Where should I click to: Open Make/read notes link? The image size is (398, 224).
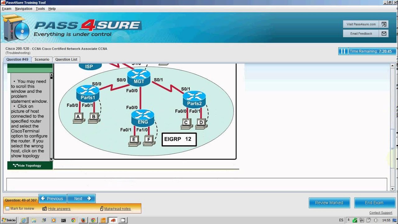click(118, 209)
